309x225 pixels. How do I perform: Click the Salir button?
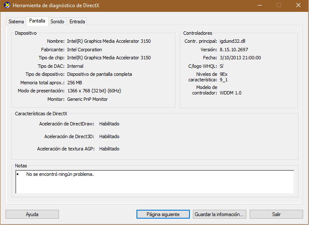[x=276, y=214]
